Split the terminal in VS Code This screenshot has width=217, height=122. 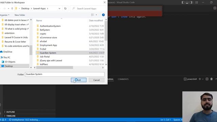tap(207, 79)
